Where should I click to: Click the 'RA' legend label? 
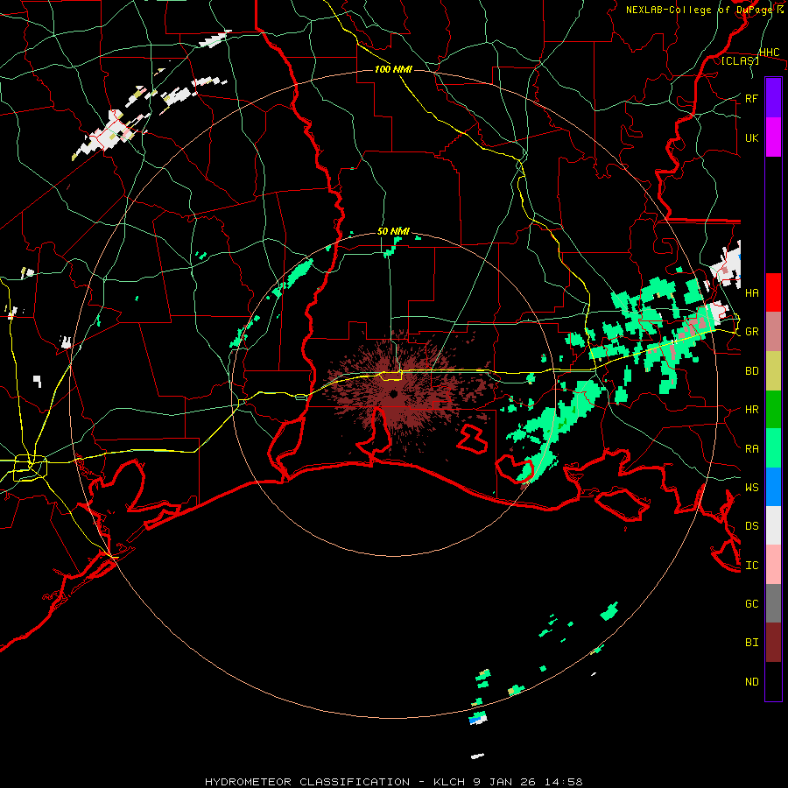click(751, 449)
